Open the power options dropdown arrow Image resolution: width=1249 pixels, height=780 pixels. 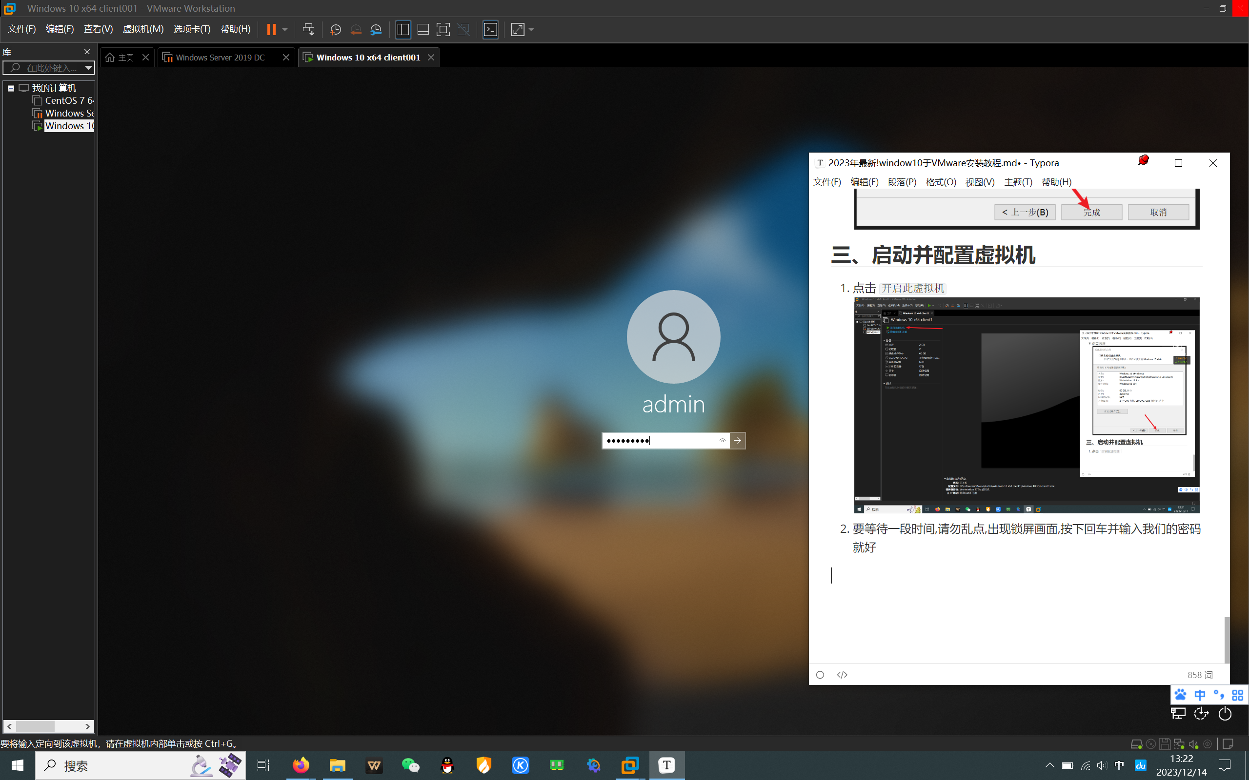point(285,29)
